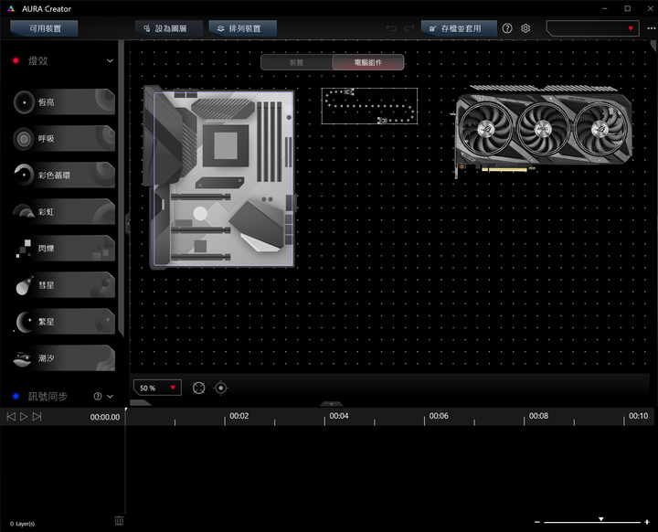
Task: Apply the 彗星 comet effect
Action: (x=64, y=284)
